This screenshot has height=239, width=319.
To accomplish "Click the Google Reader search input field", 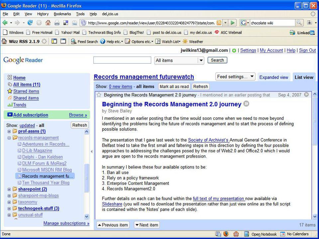I will (122, 60).
